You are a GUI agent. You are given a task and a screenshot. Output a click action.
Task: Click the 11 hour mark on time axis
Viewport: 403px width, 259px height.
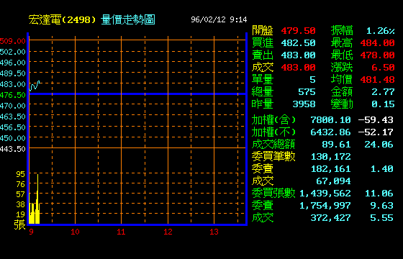121,232
